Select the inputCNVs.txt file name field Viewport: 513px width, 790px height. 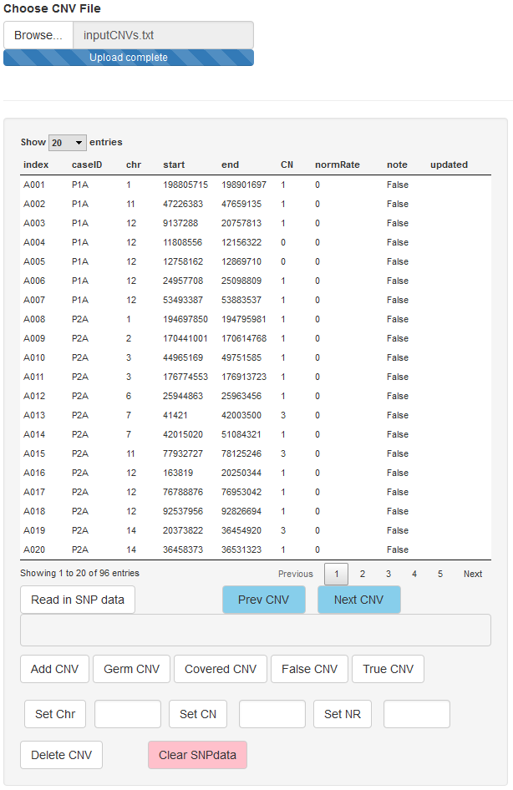coord(163,35)
